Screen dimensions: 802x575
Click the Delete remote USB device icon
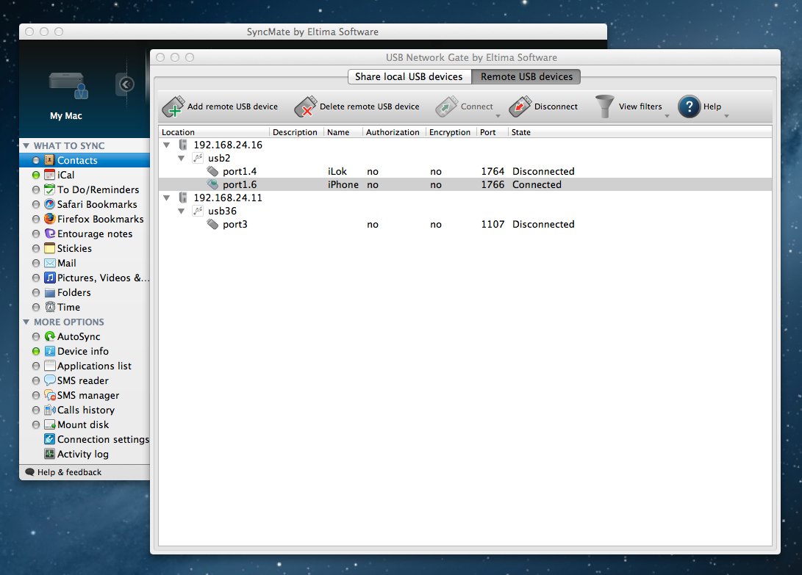coord(306,106)
